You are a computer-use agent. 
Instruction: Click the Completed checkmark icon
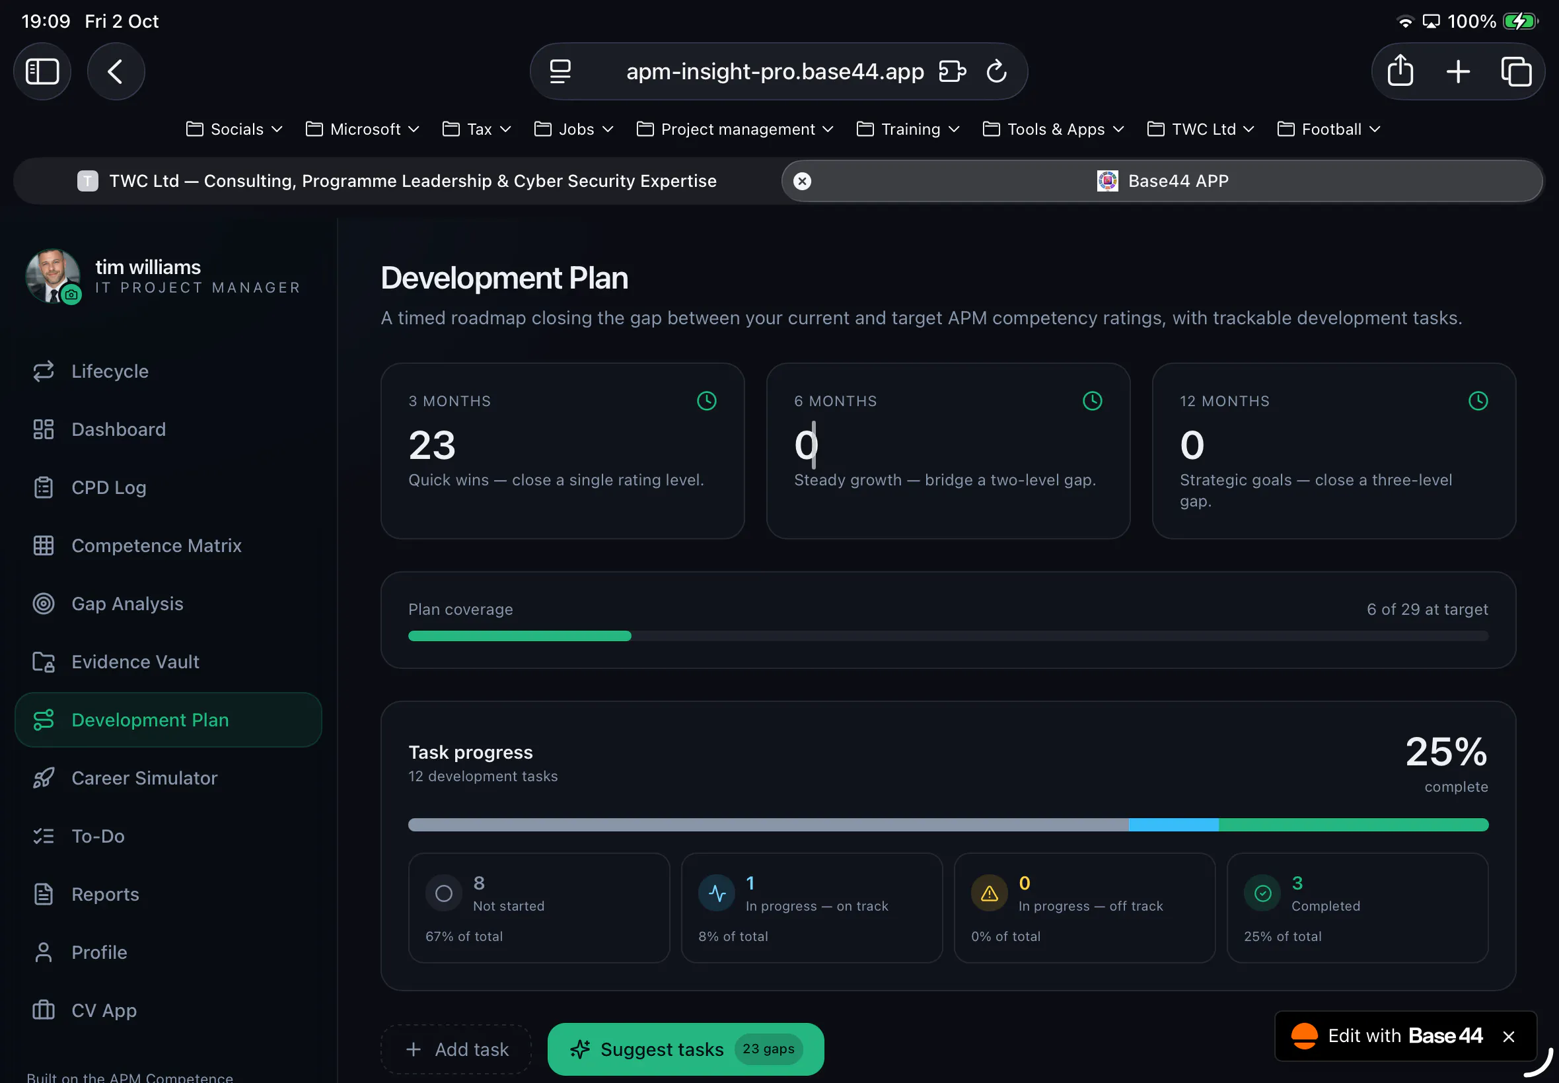(1262, 893)
